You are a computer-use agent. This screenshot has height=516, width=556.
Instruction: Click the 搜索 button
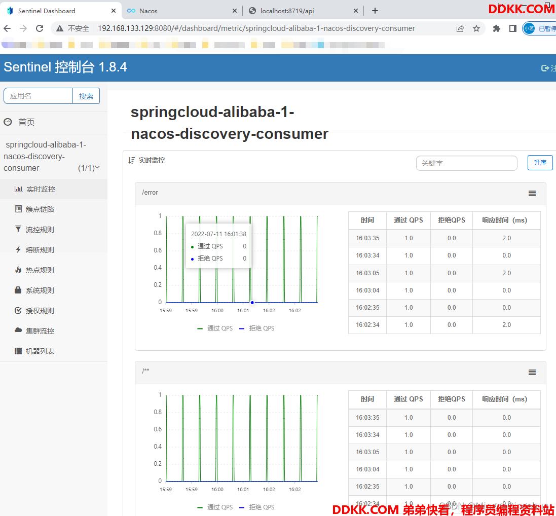[86, 96]
